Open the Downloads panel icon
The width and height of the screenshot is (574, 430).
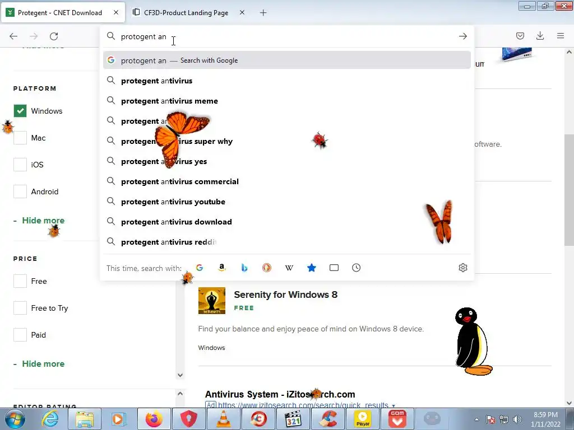coord(540,36)
